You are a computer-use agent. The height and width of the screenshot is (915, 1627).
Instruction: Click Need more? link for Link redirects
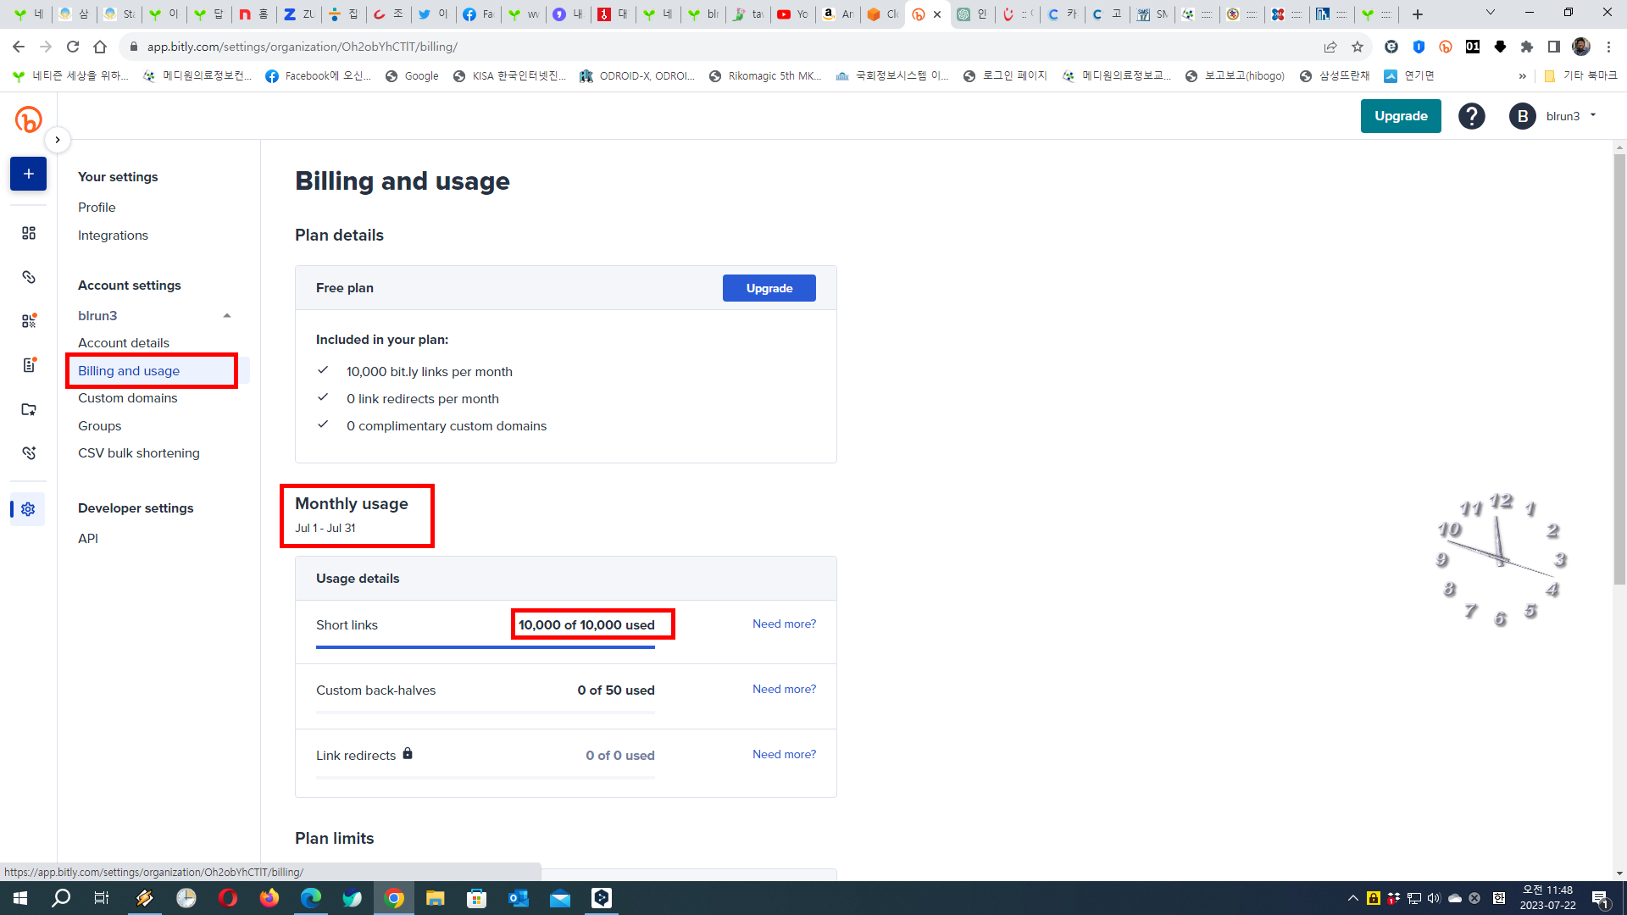pyautogui.click(x=784, y=754)
